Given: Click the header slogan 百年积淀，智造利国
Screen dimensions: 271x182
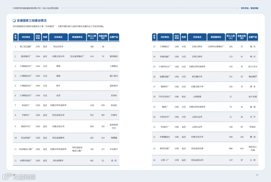Looking at the screenshot, I should (249, 8).
